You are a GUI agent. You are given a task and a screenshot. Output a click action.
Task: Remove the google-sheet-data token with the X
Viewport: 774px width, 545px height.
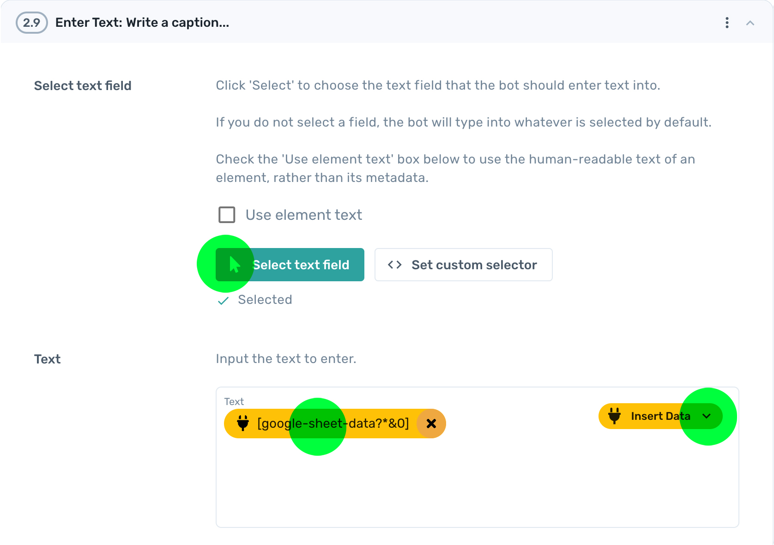431,423
